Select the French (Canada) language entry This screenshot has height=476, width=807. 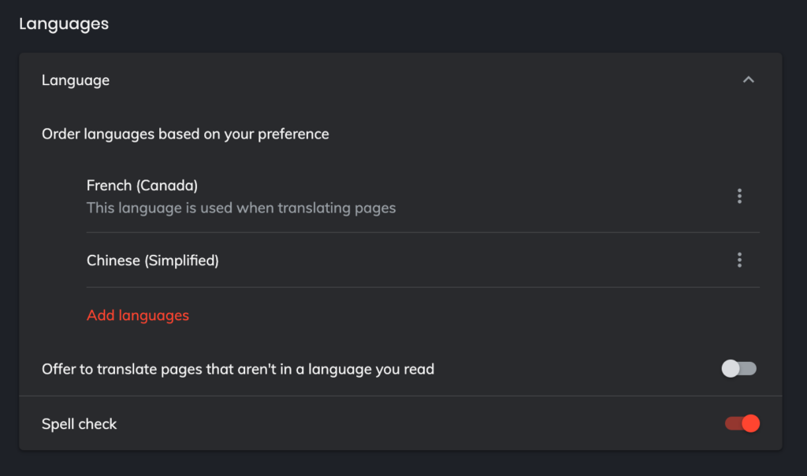pos(142,185)
